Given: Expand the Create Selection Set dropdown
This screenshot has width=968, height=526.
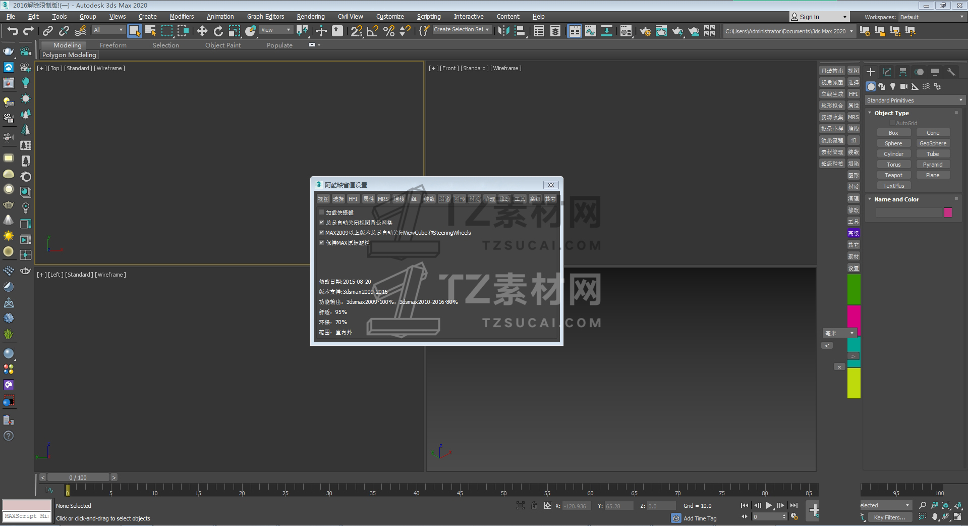Looking at the screenshot, I should [x=462, y=30].
